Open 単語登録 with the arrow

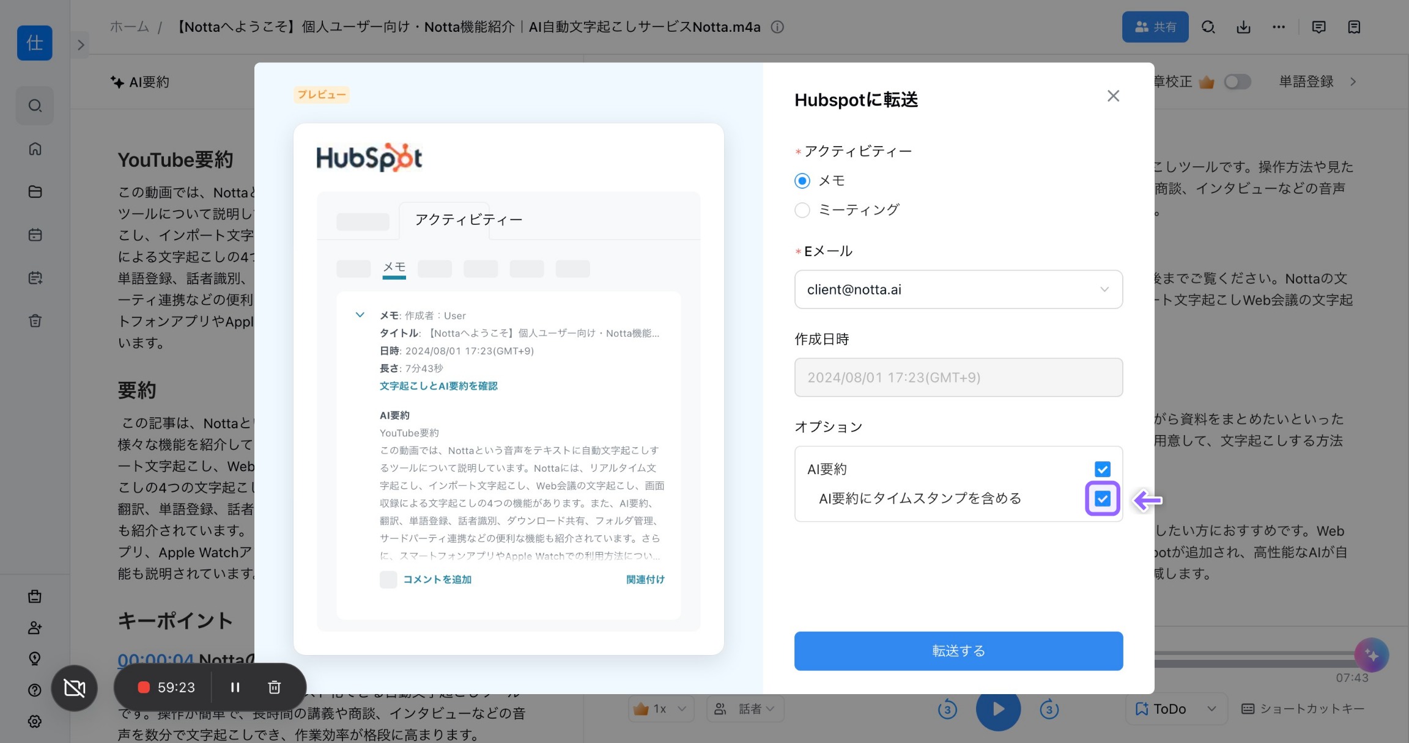[1353, 82]
